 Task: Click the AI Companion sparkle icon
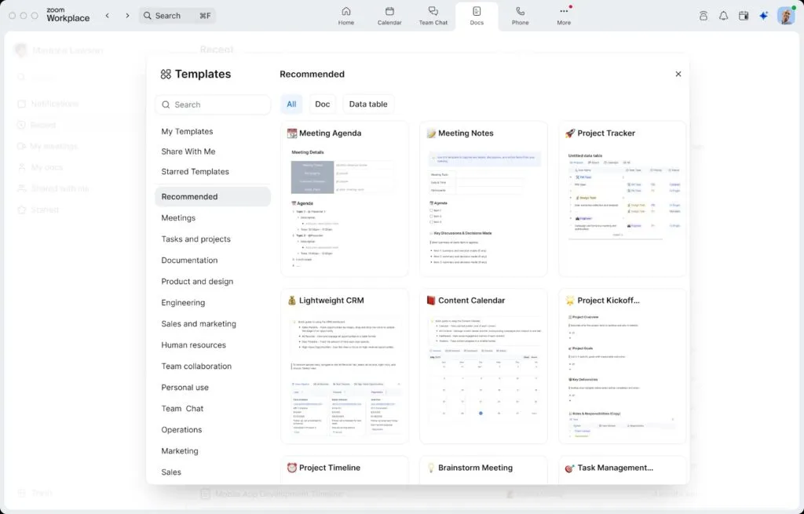[763, 16]
